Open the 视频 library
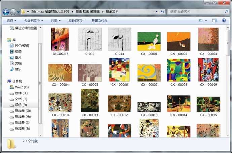This screenshot has height=153, width=232. [16, 52]
